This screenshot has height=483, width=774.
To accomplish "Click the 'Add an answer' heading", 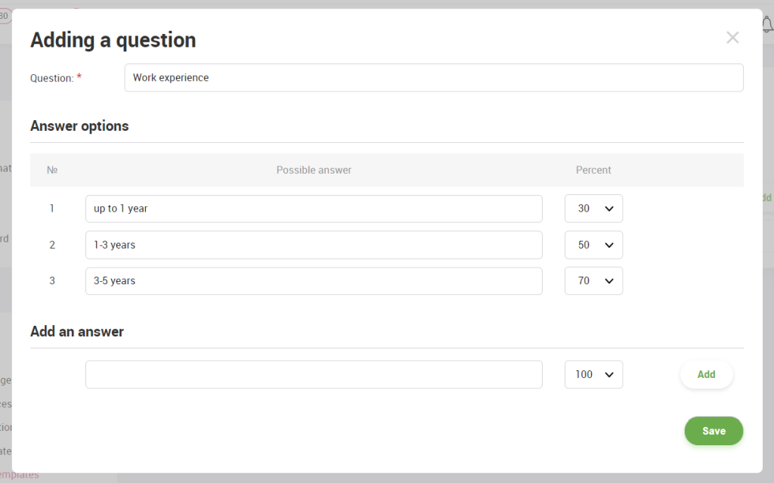I will tap(77, 331).
